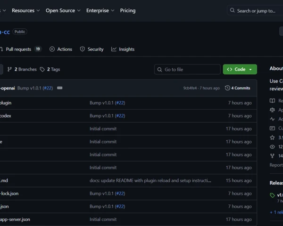
Task: Open the green Code dropdown
Action: [240, 69]
